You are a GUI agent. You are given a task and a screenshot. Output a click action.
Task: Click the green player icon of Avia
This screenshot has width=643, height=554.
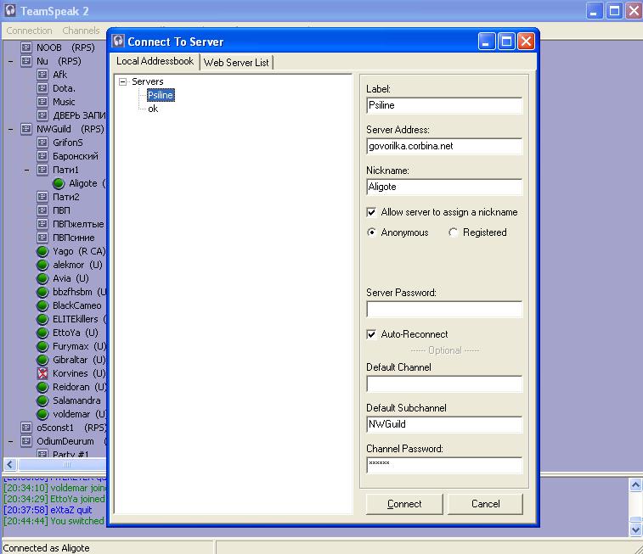click(x=42, y=278)
